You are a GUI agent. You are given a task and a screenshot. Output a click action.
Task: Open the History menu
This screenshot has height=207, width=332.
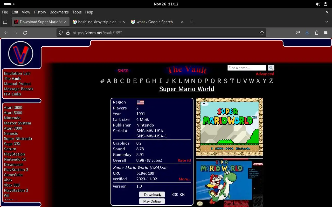(40, 12)
